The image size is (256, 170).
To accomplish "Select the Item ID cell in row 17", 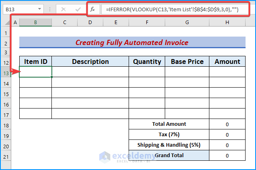I will pyautogui.click(x=36, y=113).
